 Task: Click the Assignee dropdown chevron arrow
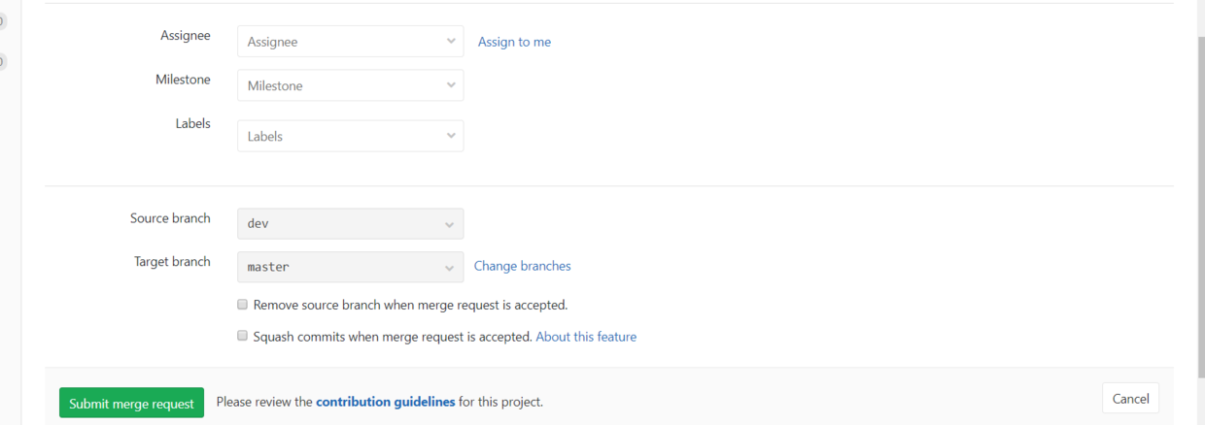click(x=451, y=42)
